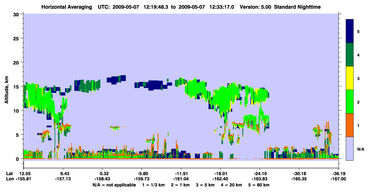Click the '4 = 20 km' legend text
This screenshot has height=193, width=376.
[x=232, y=185]
